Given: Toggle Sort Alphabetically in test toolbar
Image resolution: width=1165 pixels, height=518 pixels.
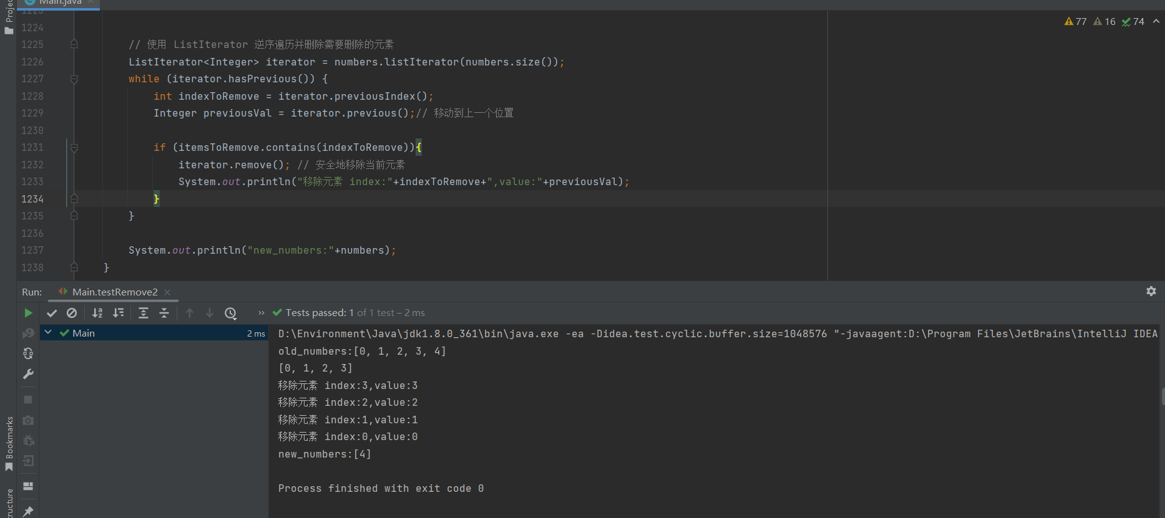Looking at the screenshot, I should (97, 313).
